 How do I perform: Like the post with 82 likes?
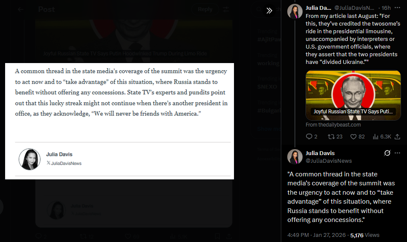tap(358, 137)
